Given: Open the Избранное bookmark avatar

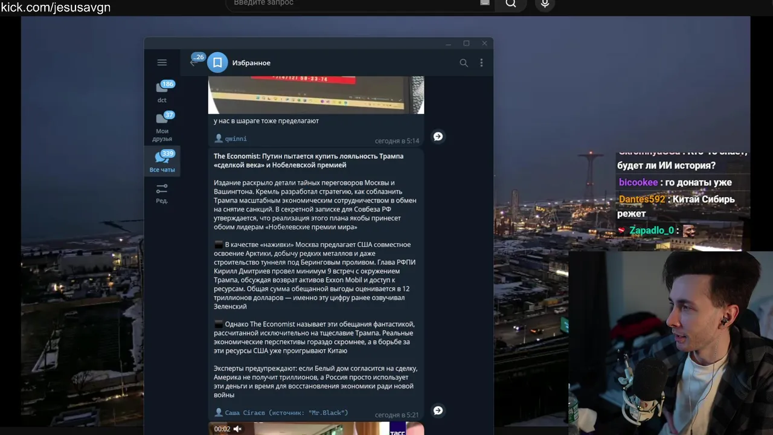Looking at the screenshot, I should click(x=217, y=62).
